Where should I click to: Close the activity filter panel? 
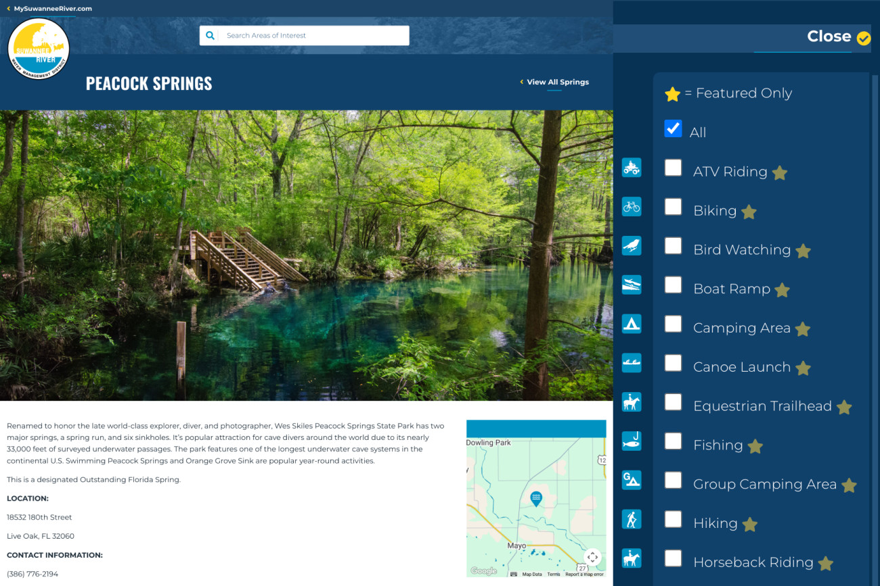click(x=838, y=37)
